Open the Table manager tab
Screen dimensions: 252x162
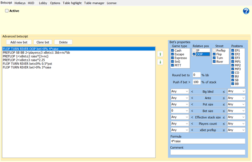click(x=94, y=3)
